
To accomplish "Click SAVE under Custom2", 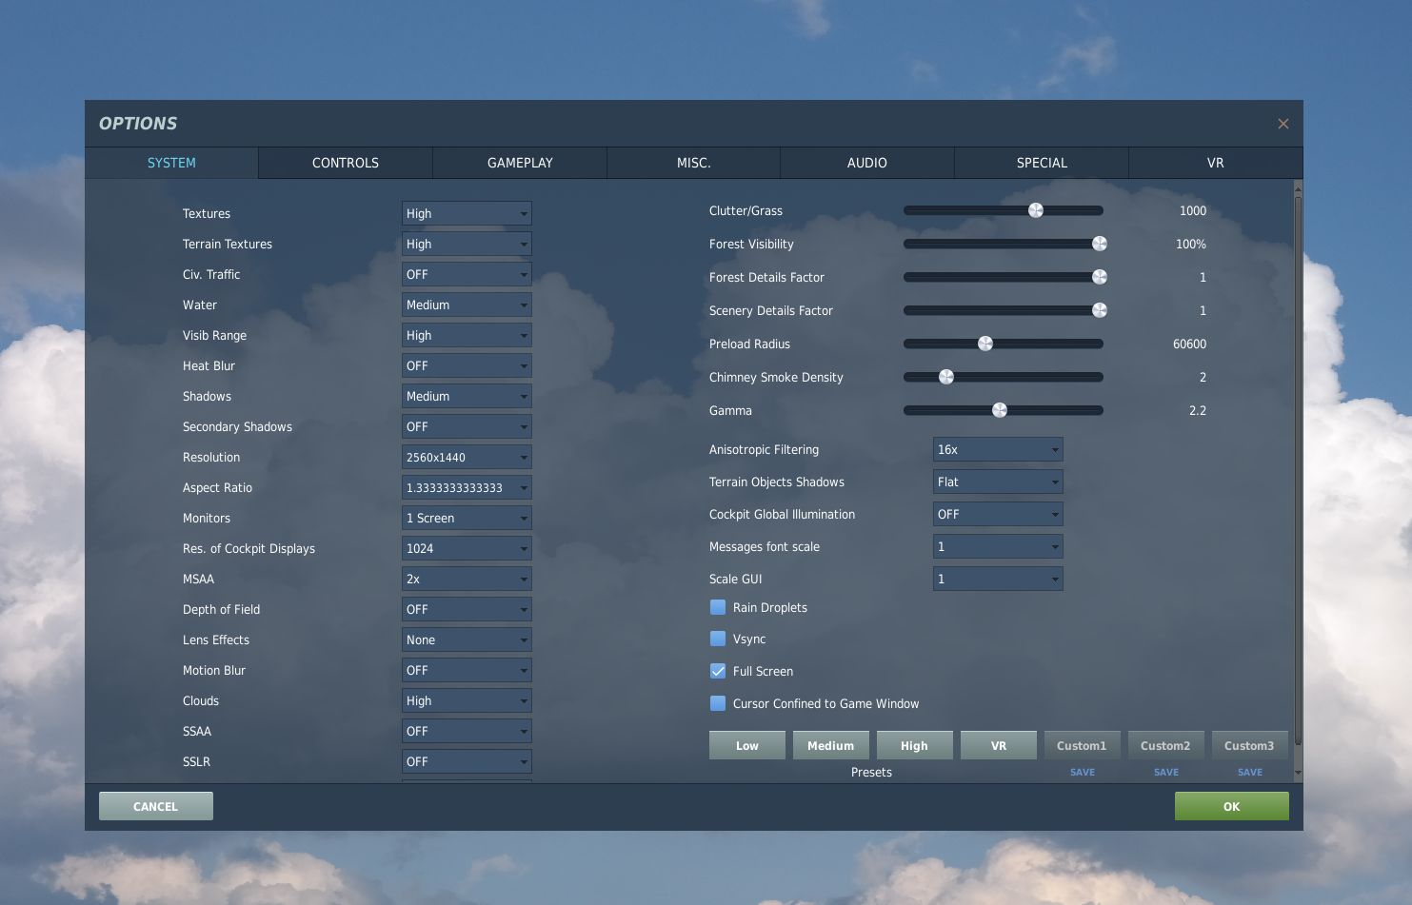I will coord(1166,773).
